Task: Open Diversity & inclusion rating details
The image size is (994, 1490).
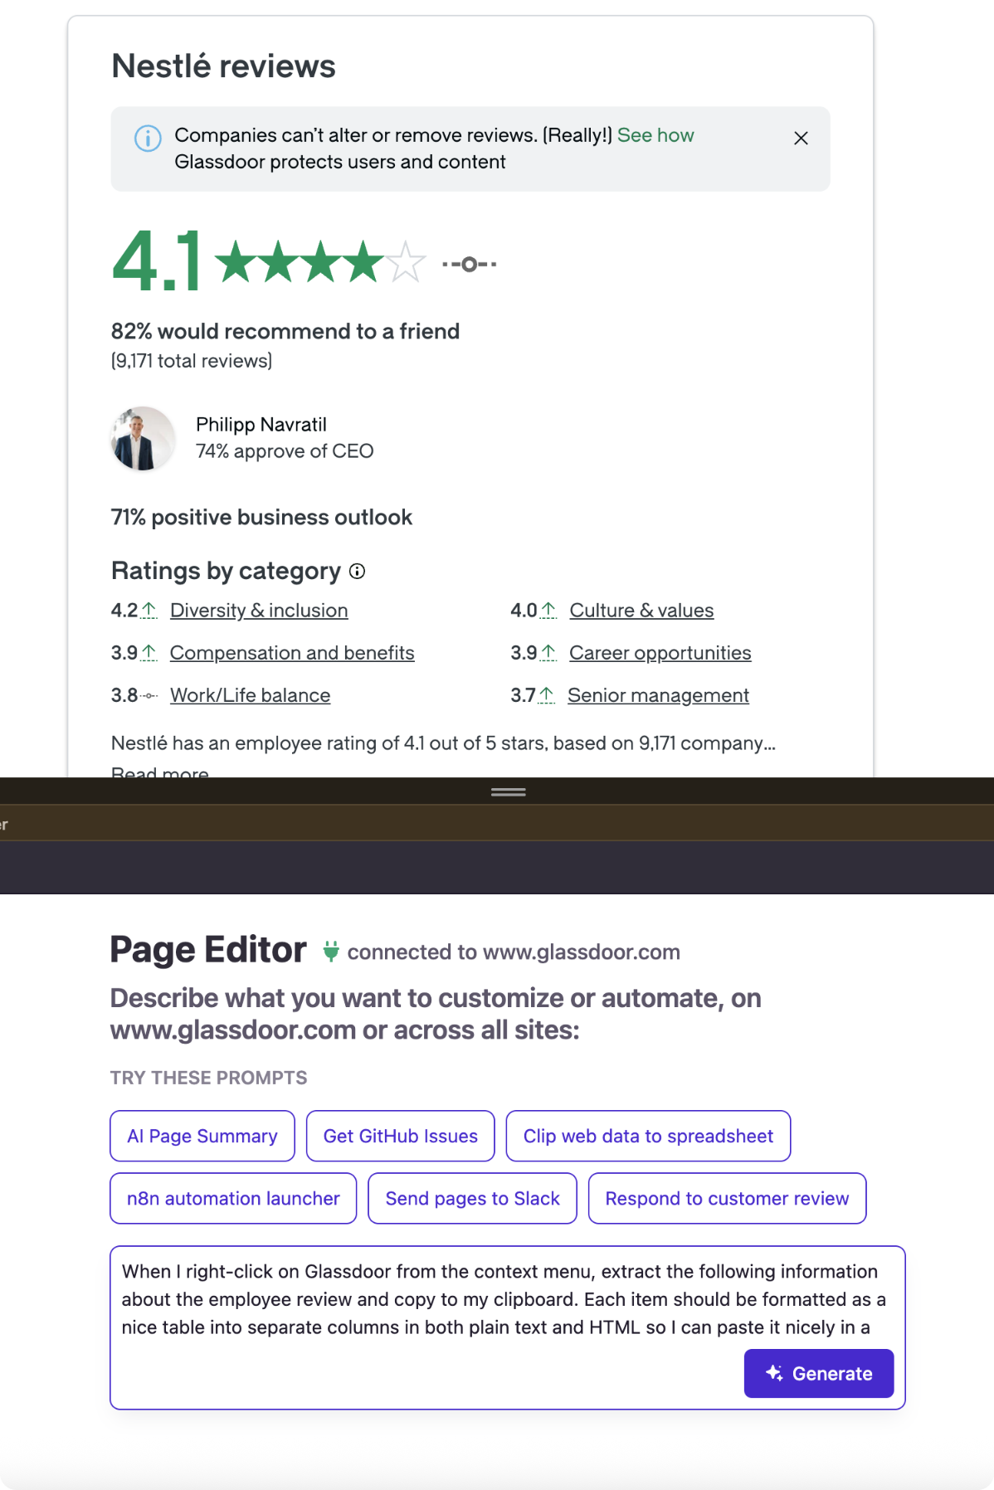Action: click(x=259, y=611)
